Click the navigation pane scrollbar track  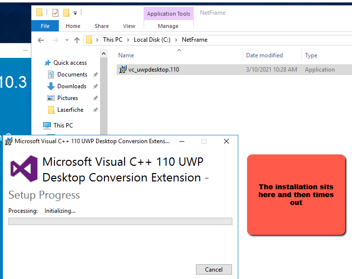tap(103, 96)
